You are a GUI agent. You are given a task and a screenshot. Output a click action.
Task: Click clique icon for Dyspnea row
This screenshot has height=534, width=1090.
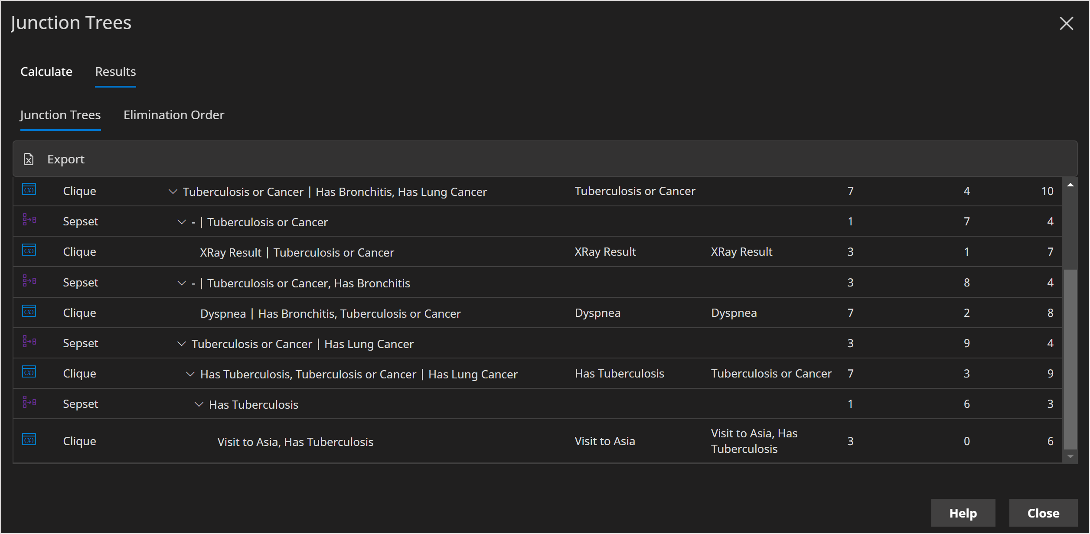(29, 312)
